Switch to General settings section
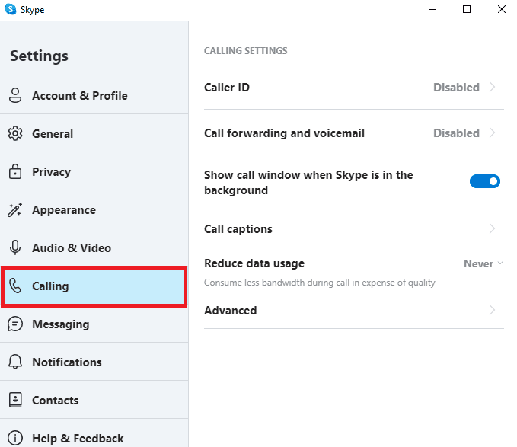The height and width of the screenshot is (447, 517). point(94,133)
